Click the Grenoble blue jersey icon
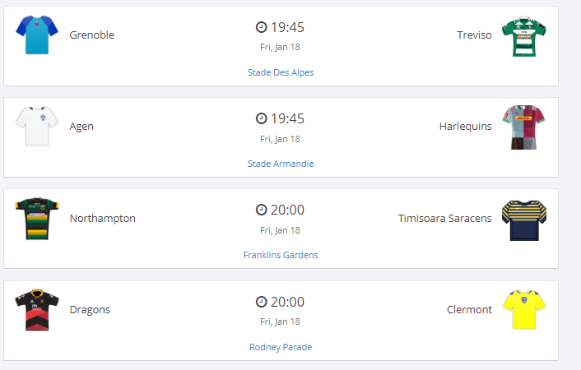This screenshot has height=370, width=581. pyautogui.click(x=36, y=35)
